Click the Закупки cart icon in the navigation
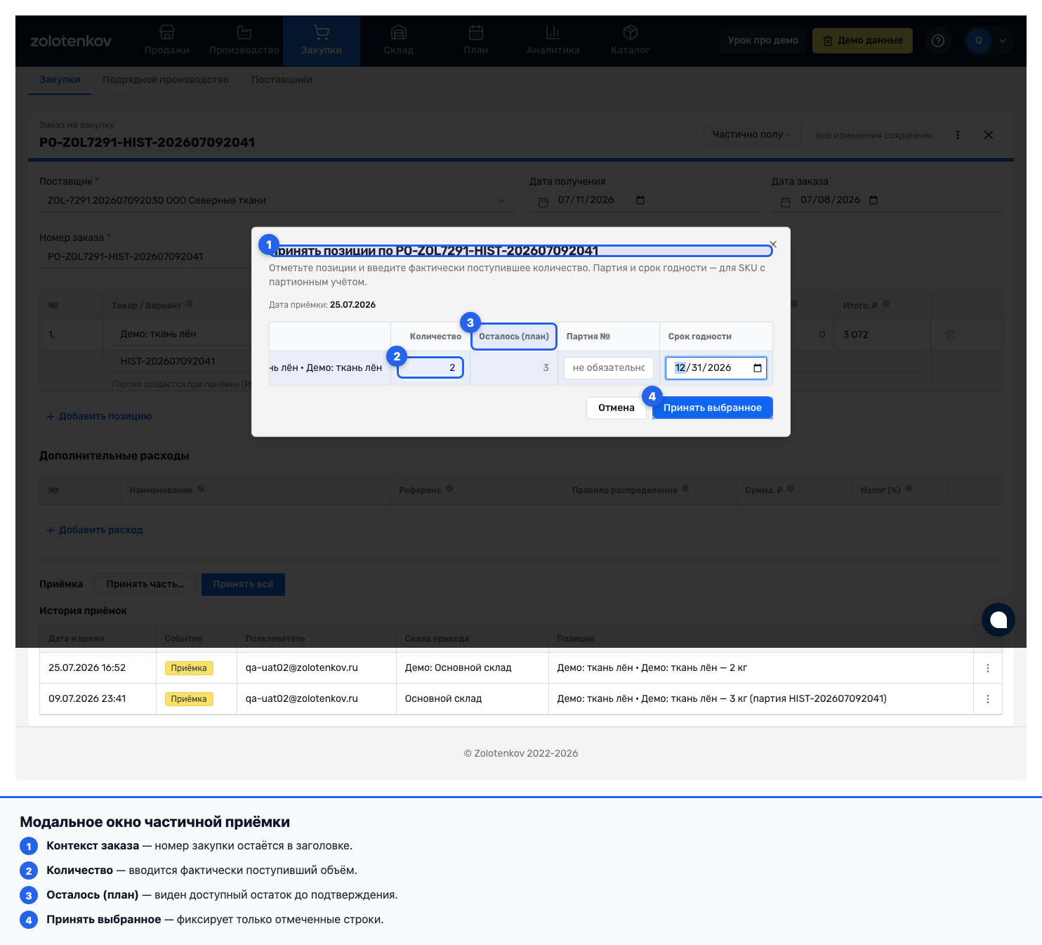This screenshot has width=1042, height=945. click(322, 32)
